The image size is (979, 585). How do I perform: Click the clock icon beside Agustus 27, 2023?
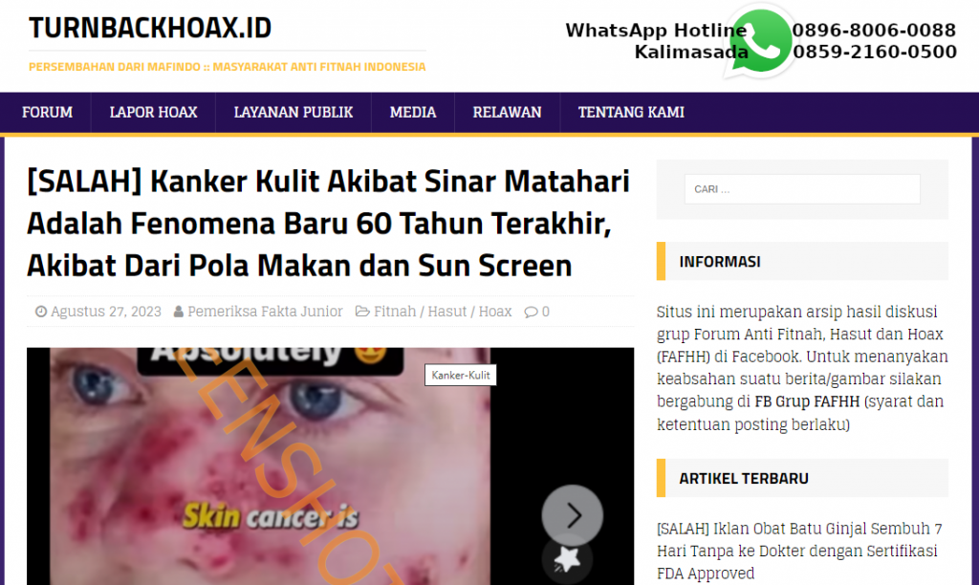[x=40, y=312]
